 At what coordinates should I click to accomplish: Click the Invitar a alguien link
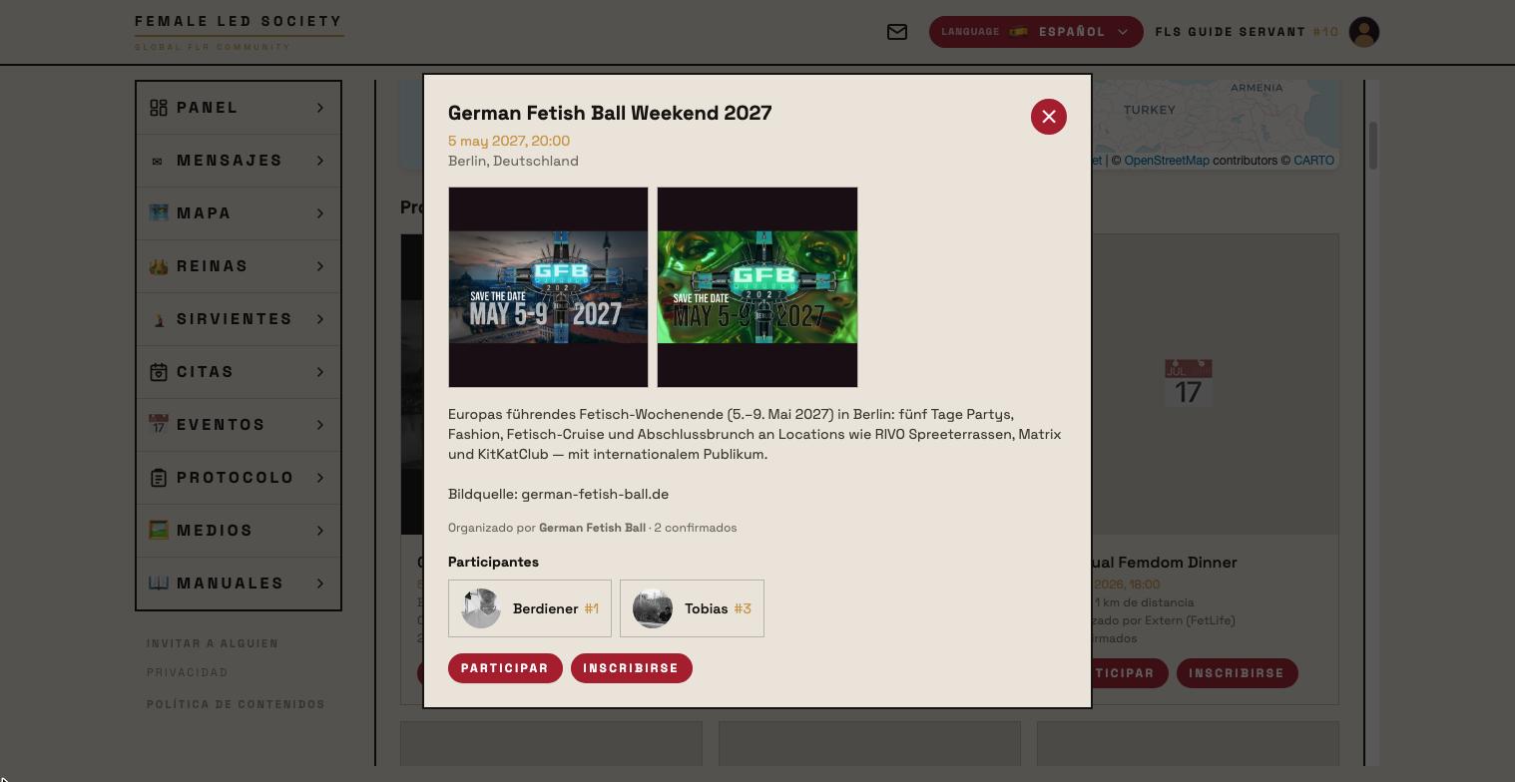[213, 643]
